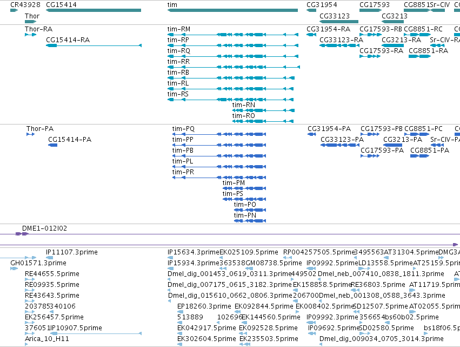Click the IP11107.3prime EST label
This screenshot has width=460, height=347.
point(72,252)
